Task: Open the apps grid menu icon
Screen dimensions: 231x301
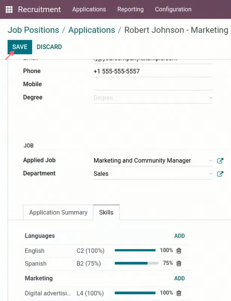Action: click(x=9, y=10)
